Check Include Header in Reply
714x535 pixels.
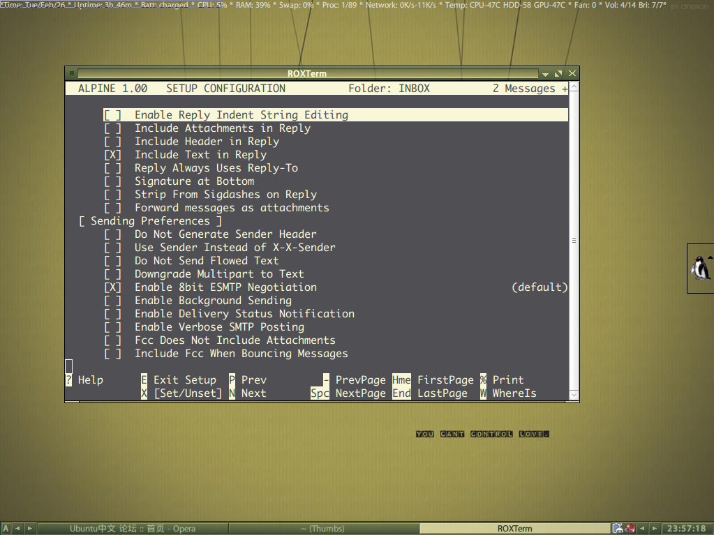click(x=112, y=142)
